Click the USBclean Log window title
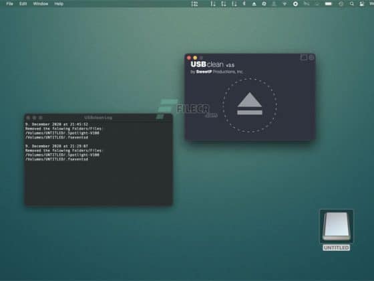Image resolution: width=374 pixels, height=281 pixels. [98, 118]
